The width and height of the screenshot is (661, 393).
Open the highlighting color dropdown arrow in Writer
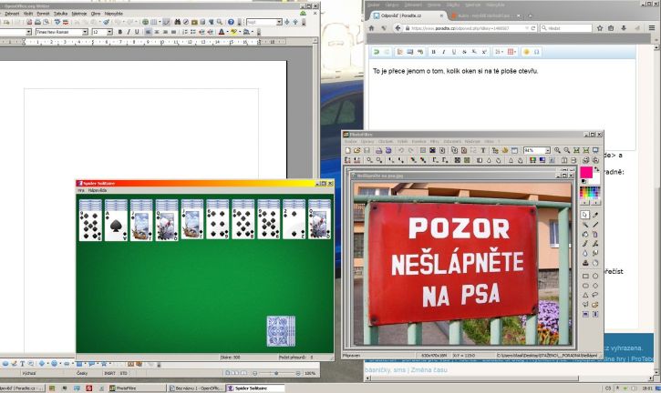coord(240,32)
